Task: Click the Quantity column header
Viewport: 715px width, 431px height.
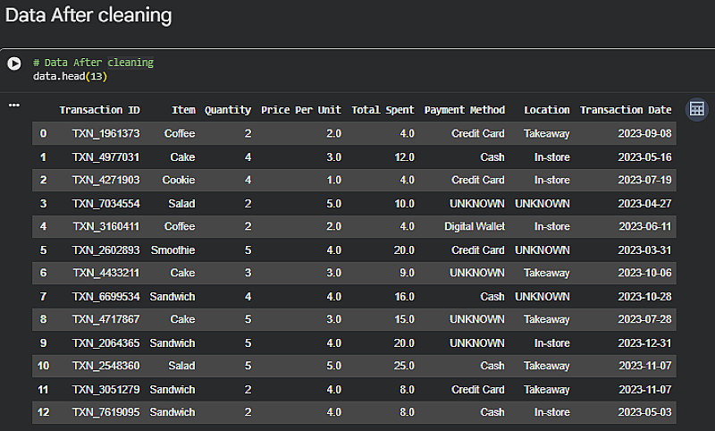Action: tap(228, 110)
